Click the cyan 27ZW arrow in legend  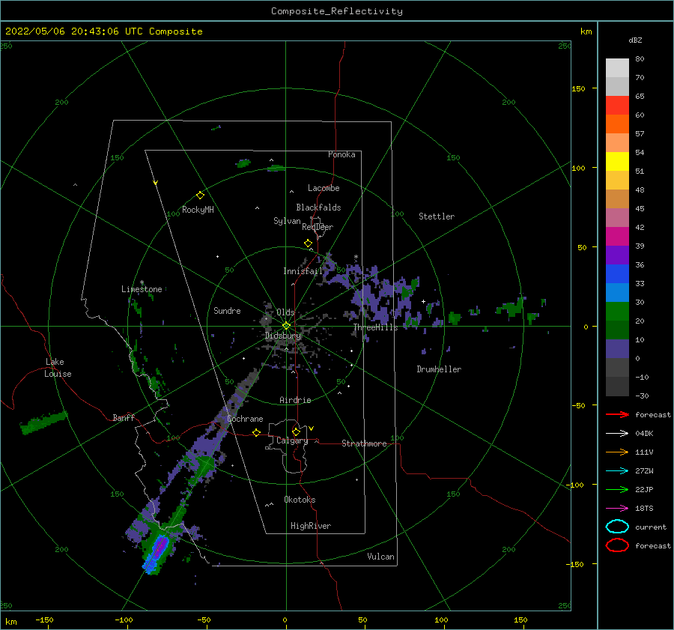coord(617,470)
